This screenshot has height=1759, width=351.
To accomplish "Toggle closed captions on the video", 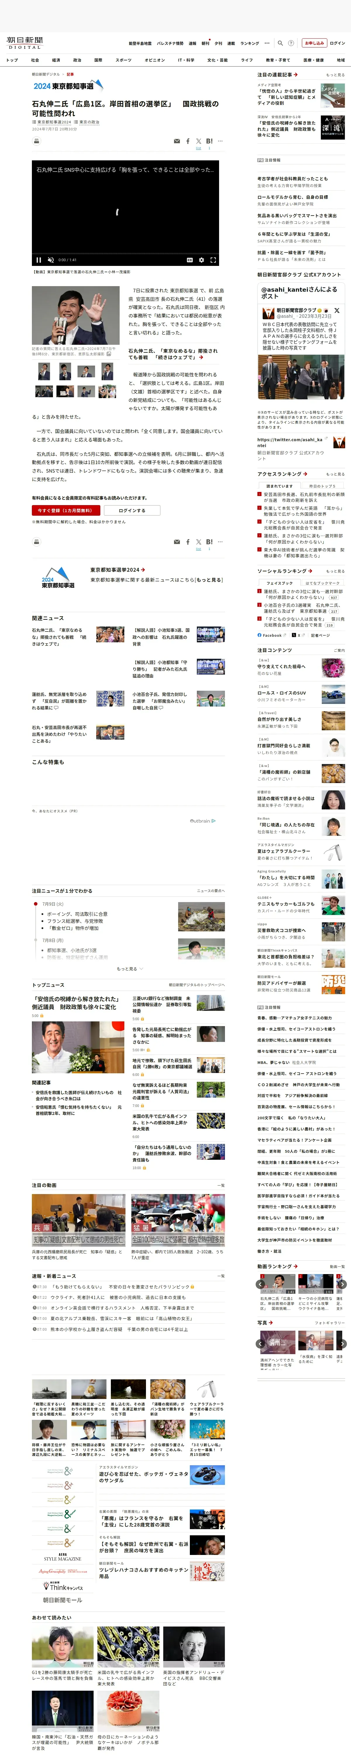I will pos(190,259).
